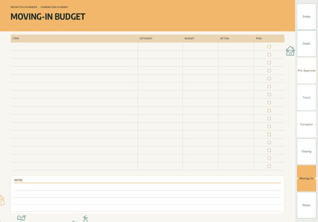
Task: Select the Compare tab
Action: [306, 124]
